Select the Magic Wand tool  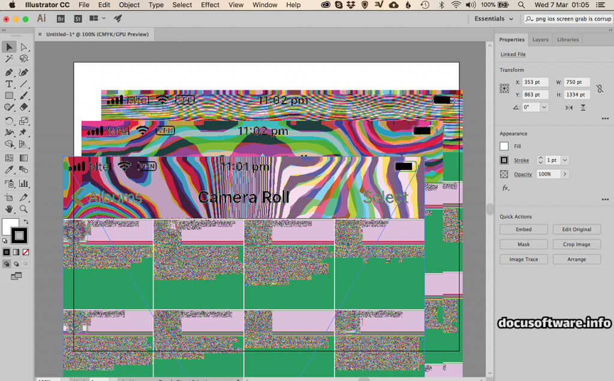pyautogui.click(x=9, y=59)
